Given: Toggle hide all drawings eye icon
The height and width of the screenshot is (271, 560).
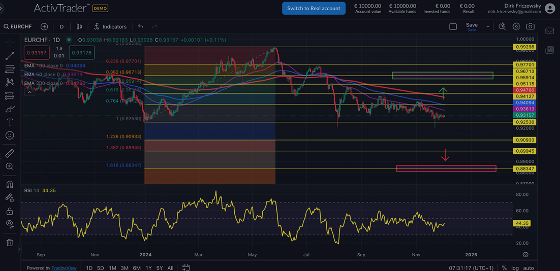Looking at the screenshot, I should click(x=10, y=224).
